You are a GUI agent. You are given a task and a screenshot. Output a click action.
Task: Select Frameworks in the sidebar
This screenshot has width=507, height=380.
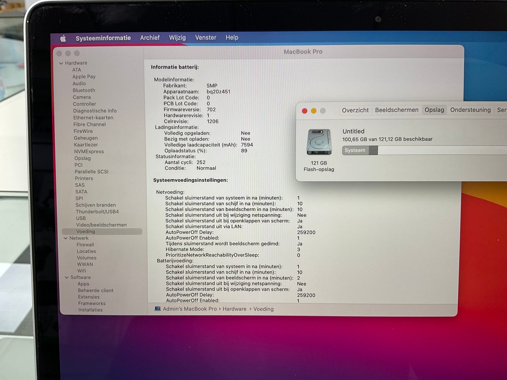pos(92,303)
